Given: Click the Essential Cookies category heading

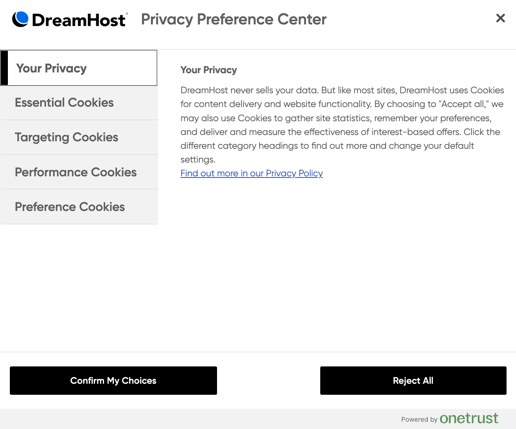Looking at the screenshot, I should pos(64,103).
